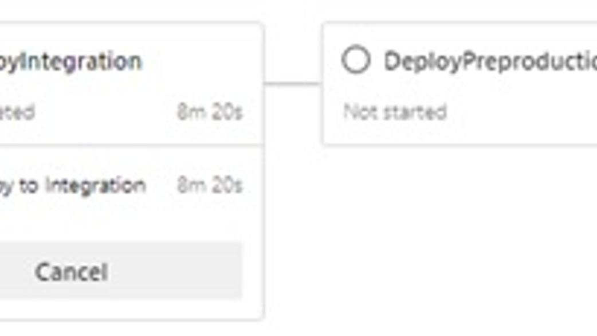This screenshot has height=336, width=597.
Task: Click the DeployPreproduction not-started circle icon
Action: [356, 60]
